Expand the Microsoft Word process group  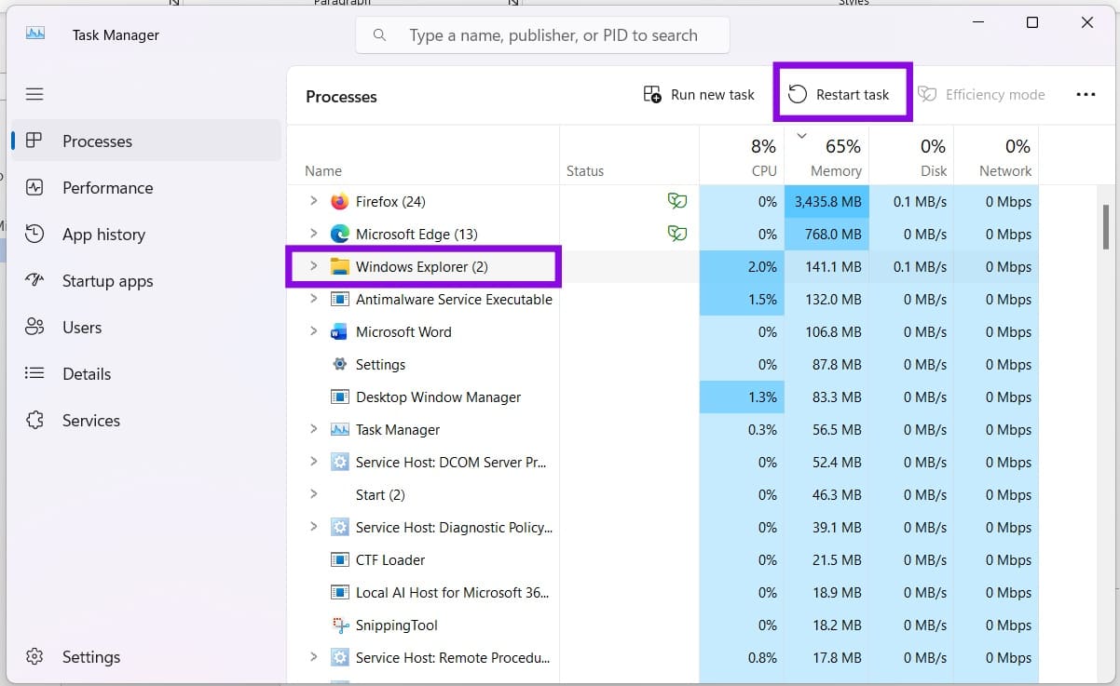[313, 331]
